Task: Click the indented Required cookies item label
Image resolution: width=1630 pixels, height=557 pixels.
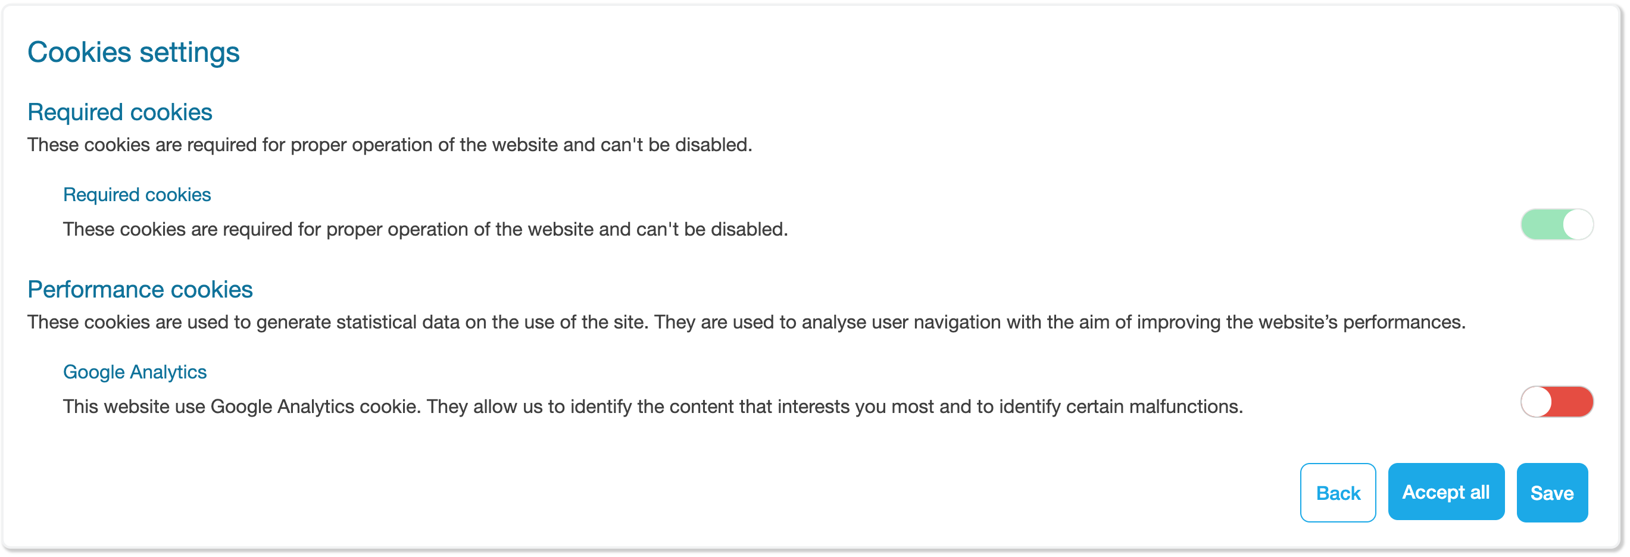Action: (x=137, y=195)
